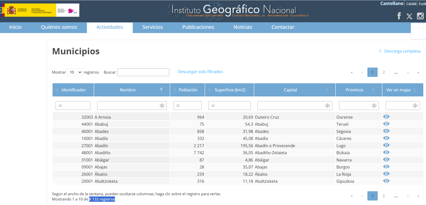Click eye icon for Abaltzisketa row

coord(386,181)
